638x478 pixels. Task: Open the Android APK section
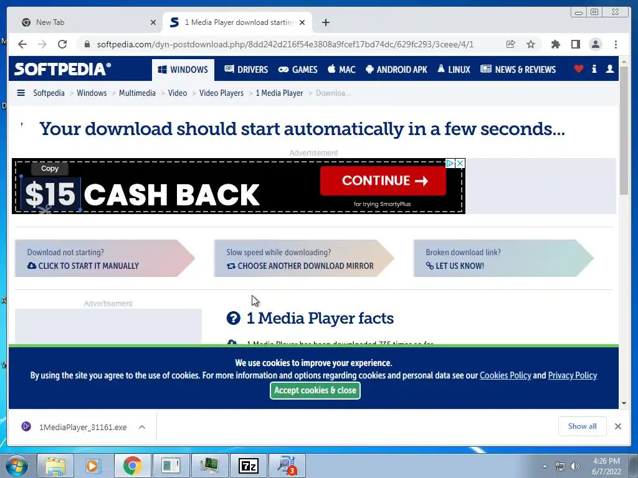[396, 70]
